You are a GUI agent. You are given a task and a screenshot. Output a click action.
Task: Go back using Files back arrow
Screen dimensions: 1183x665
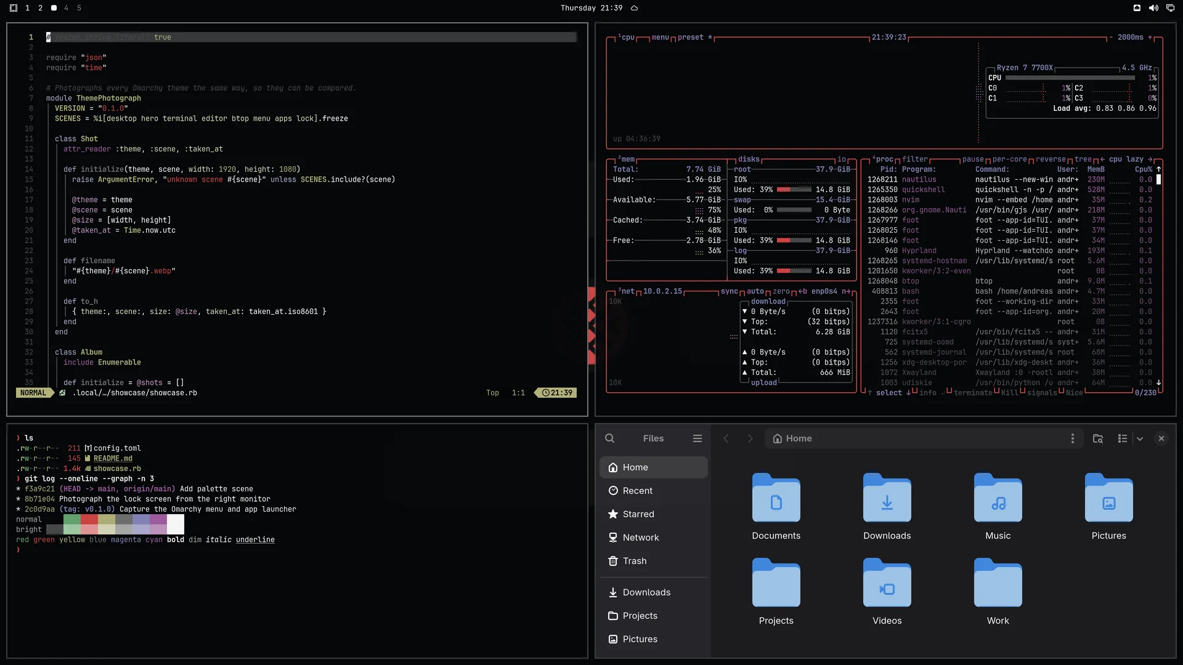click(726, 438)
